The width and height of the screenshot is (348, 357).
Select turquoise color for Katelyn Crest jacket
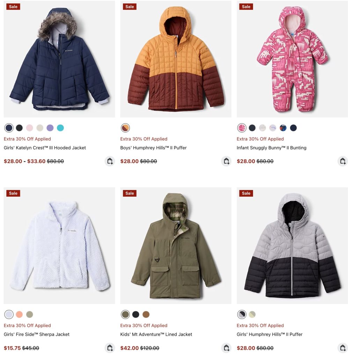coord(60,128)
